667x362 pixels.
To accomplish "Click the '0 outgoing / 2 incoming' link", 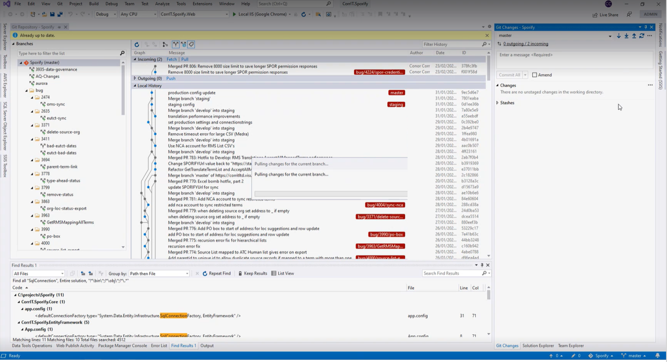I will tap(525, 44).
